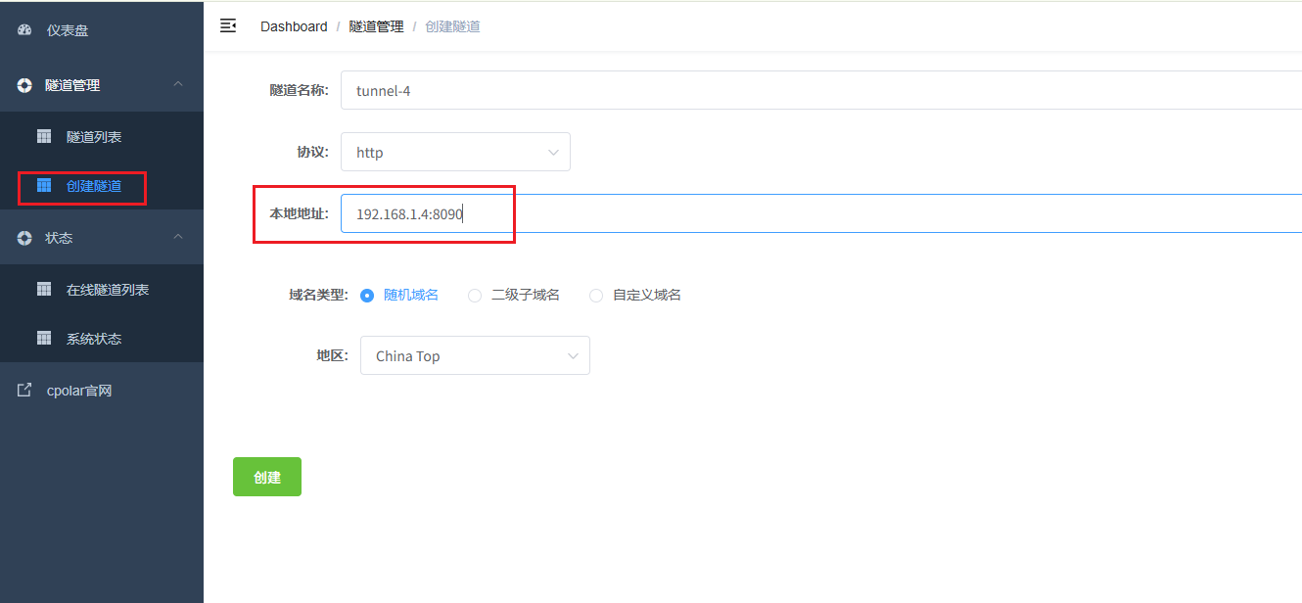Click the grid icon beside 系统状态
1302x603 pixels.
pyautogui.click(x=44, y=338)
